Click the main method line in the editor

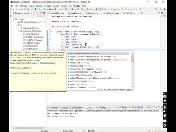point(80,32)
